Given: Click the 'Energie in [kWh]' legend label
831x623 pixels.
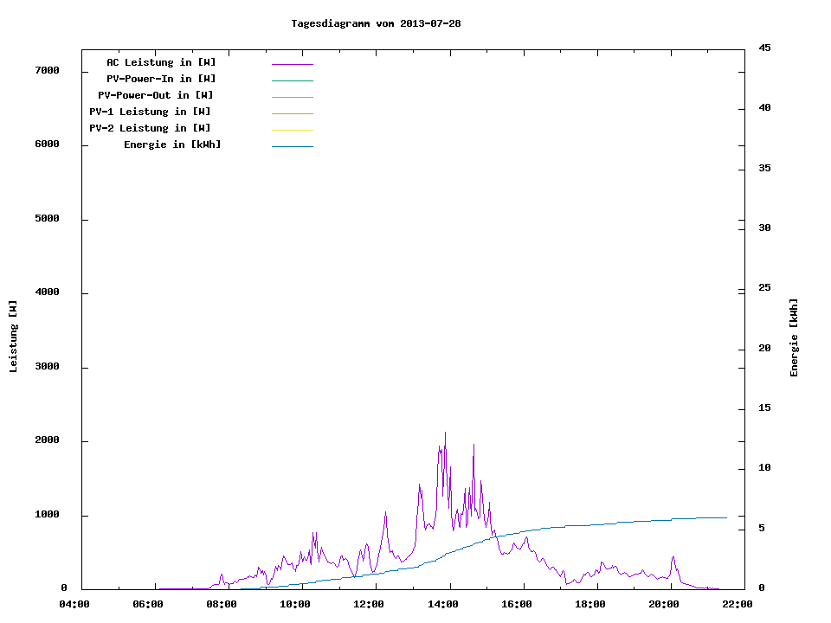Looking at the screenshot, I should (172, 145).
